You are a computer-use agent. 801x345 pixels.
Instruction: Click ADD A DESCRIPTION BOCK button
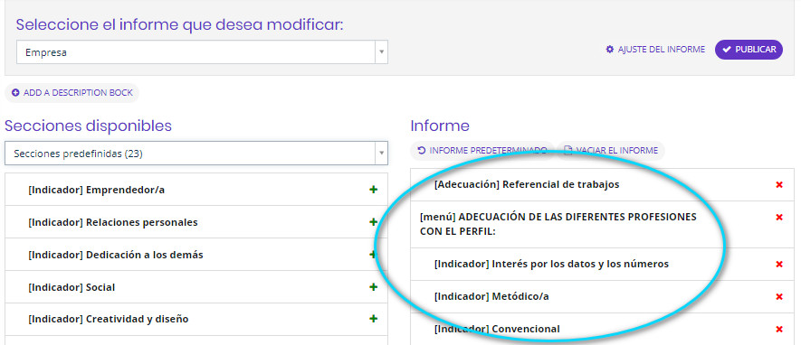[x=72, y=93]
